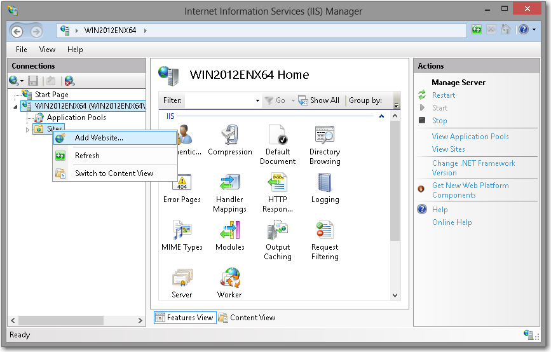551x352 pixels.
Task: Open the Request Filtering feature
Action: coord(325,241)
